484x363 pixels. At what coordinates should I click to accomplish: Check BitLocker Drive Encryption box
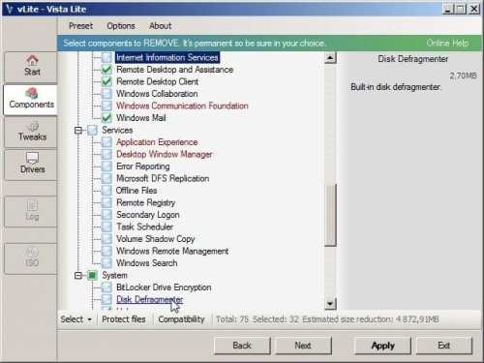106,287
